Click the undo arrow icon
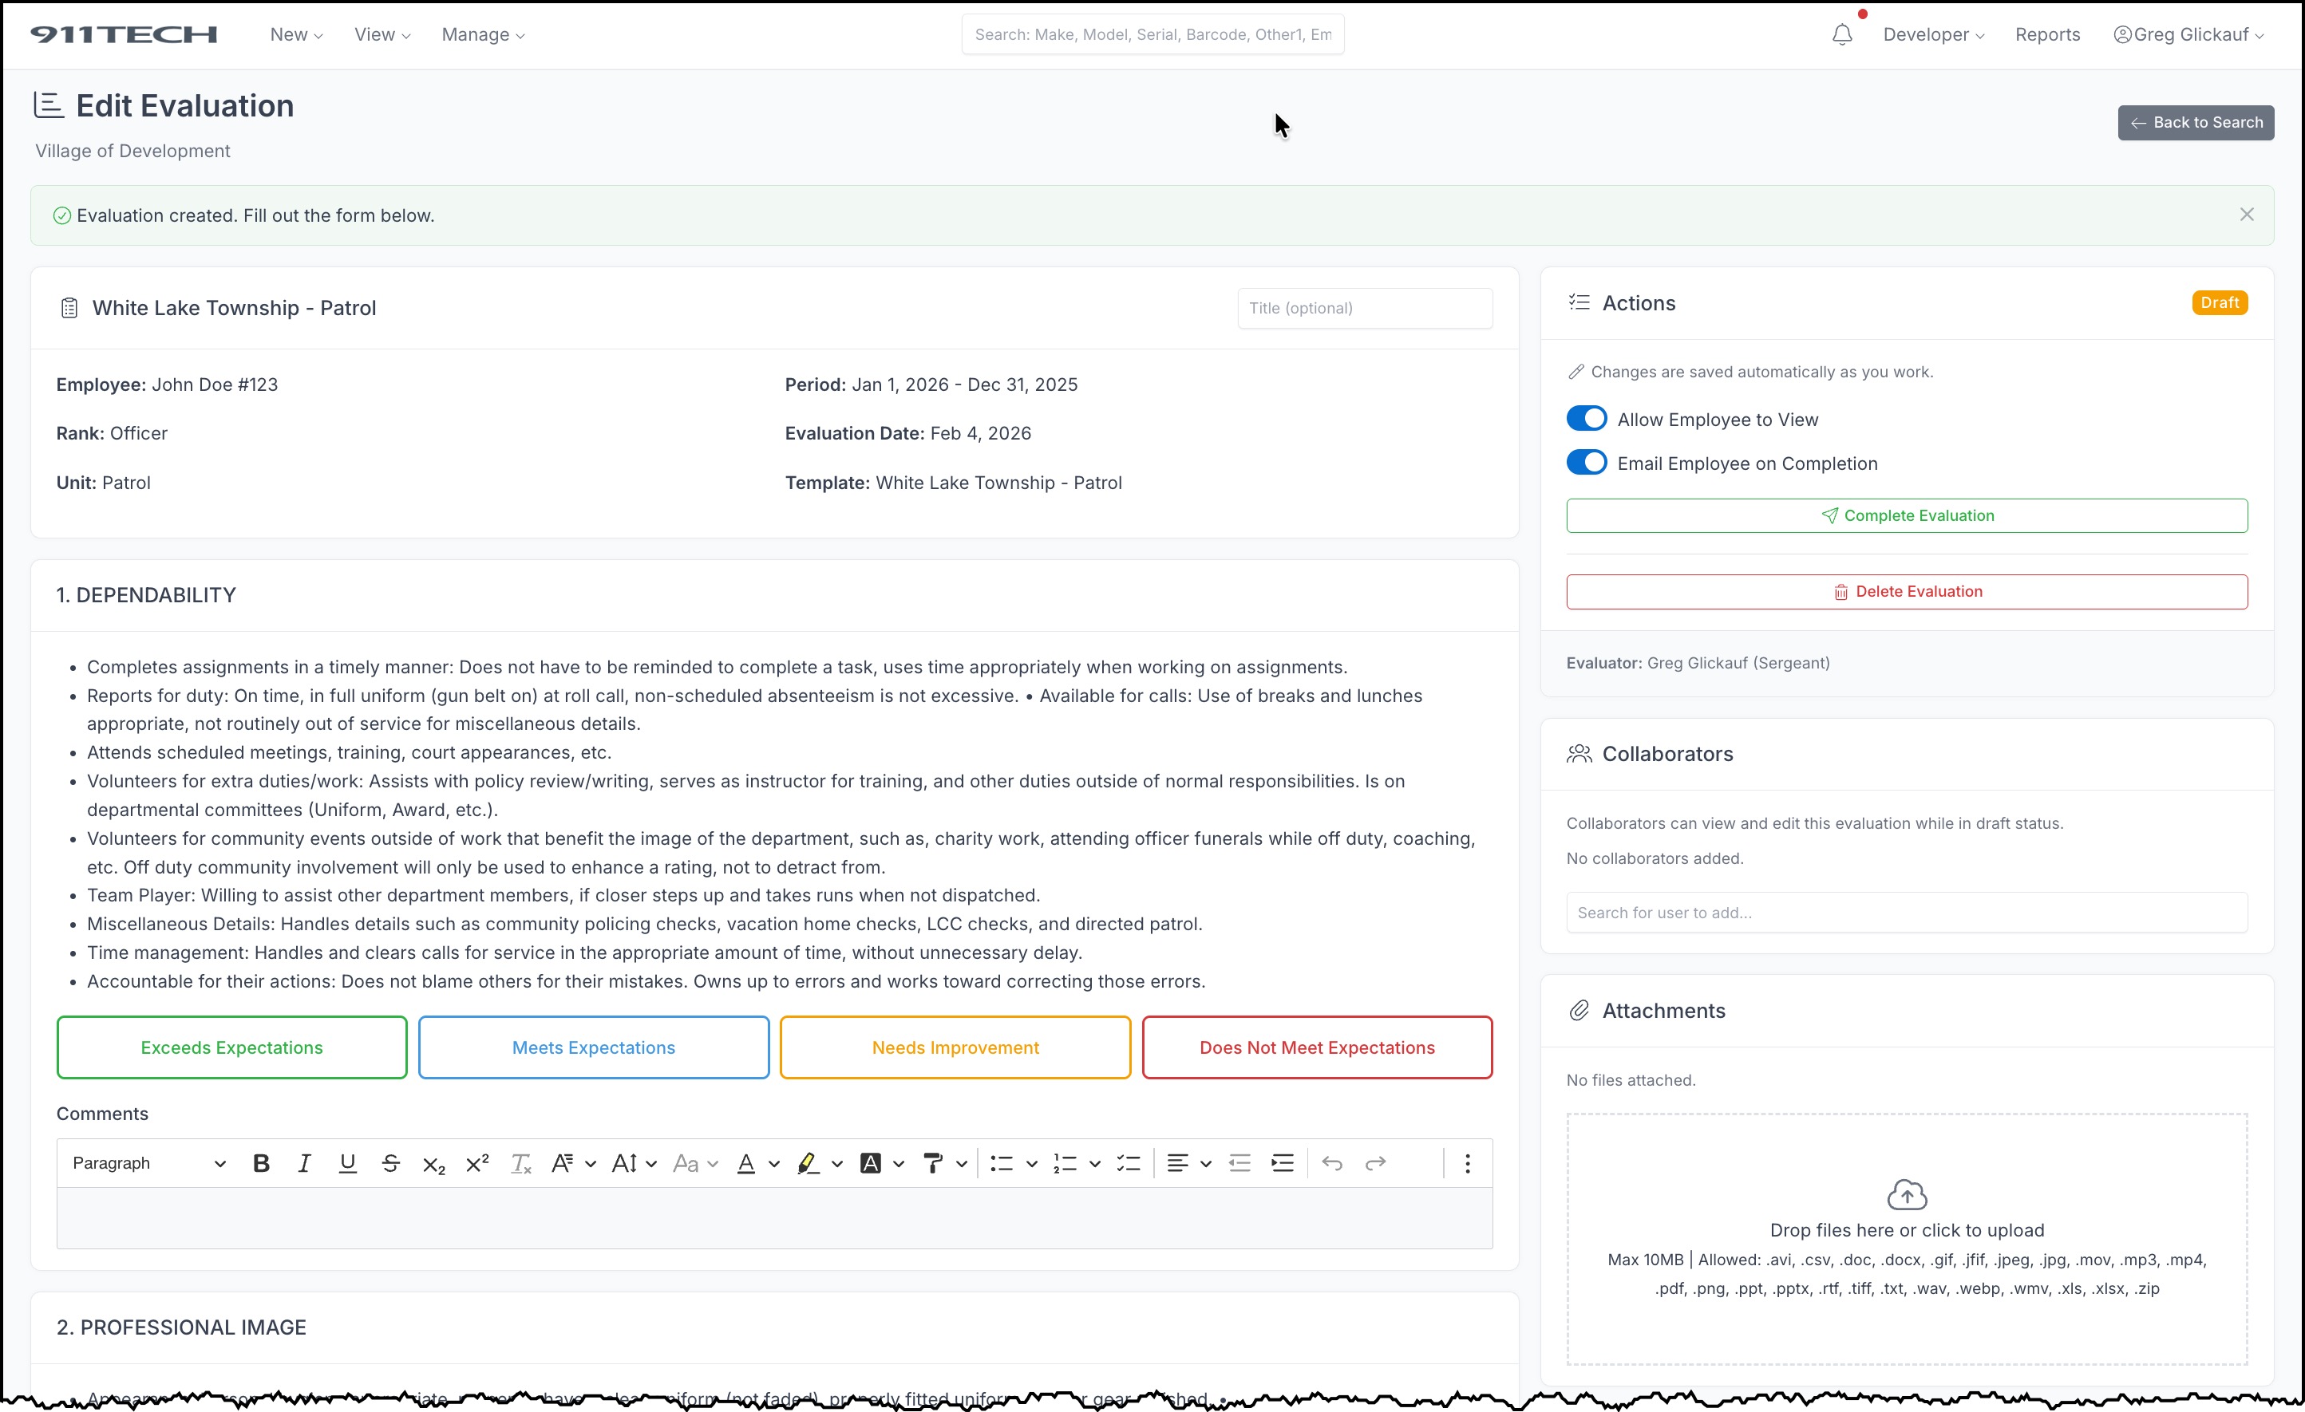Screen dimensions: 2305x1412 tap(1332, 1163)
